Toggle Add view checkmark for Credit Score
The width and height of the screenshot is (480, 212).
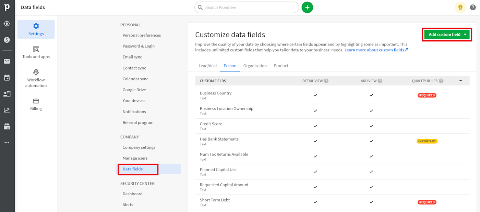coord(371,126)
